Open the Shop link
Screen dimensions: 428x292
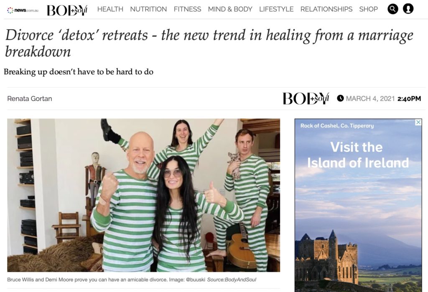click(x=369, y=9)
